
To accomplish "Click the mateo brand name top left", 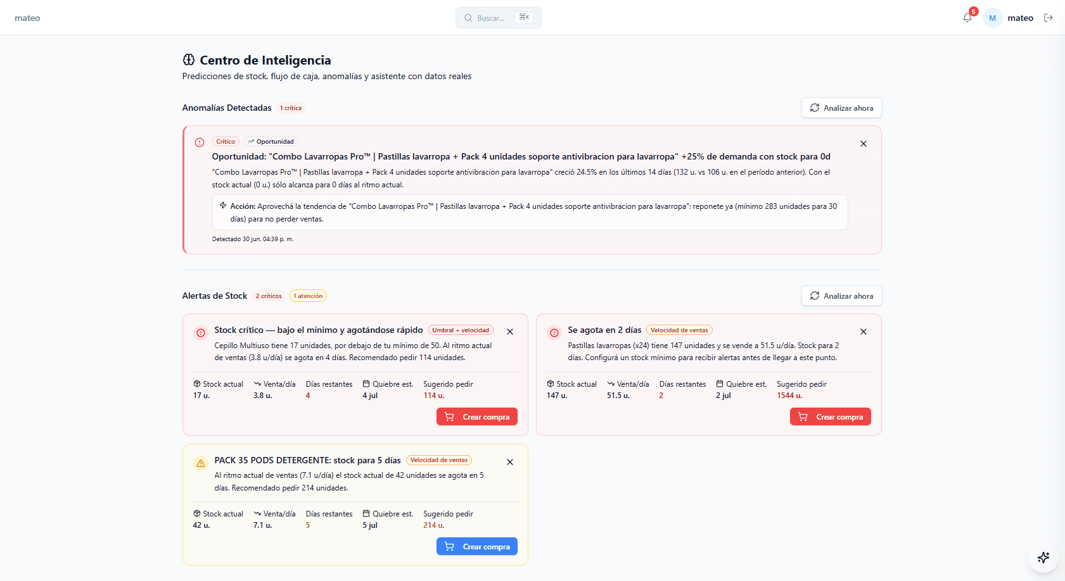I will coord(27,18).
